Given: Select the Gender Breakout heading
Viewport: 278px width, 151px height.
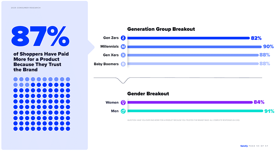Looking at the screenshot, I should [x=148, y=93].
